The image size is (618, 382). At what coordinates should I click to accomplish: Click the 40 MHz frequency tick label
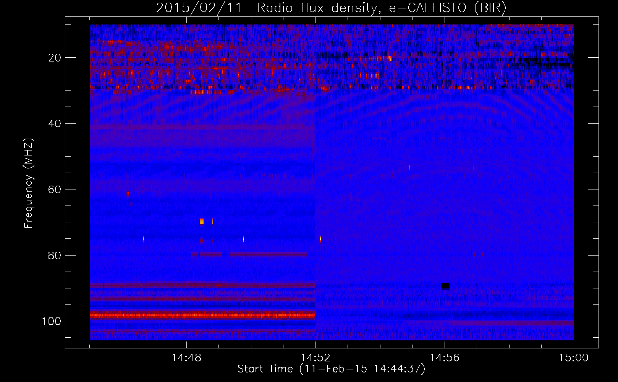[55, 124]
